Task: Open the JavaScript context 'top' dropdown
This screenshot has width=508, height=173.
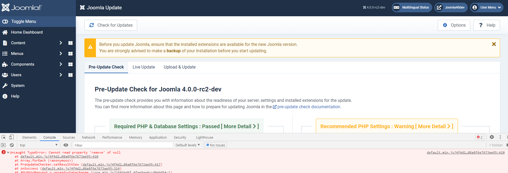Action: (39, 145)
